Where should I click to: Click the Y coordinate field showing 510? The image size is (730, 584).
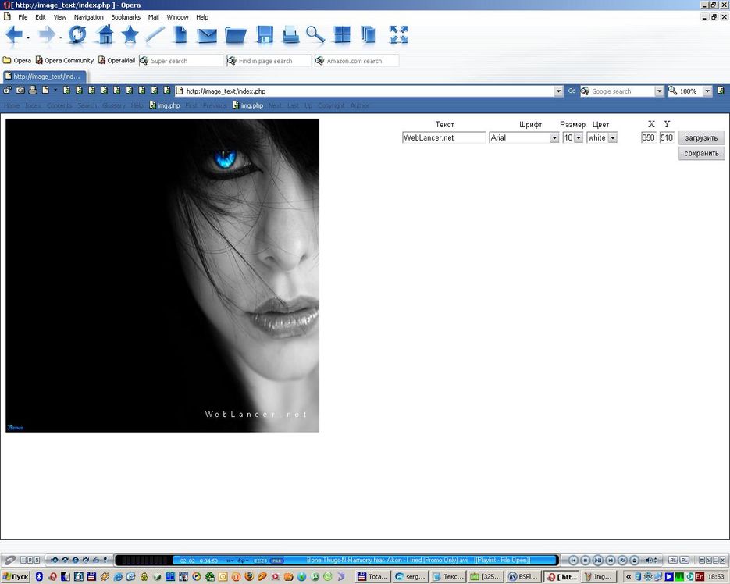click(667, 137)
